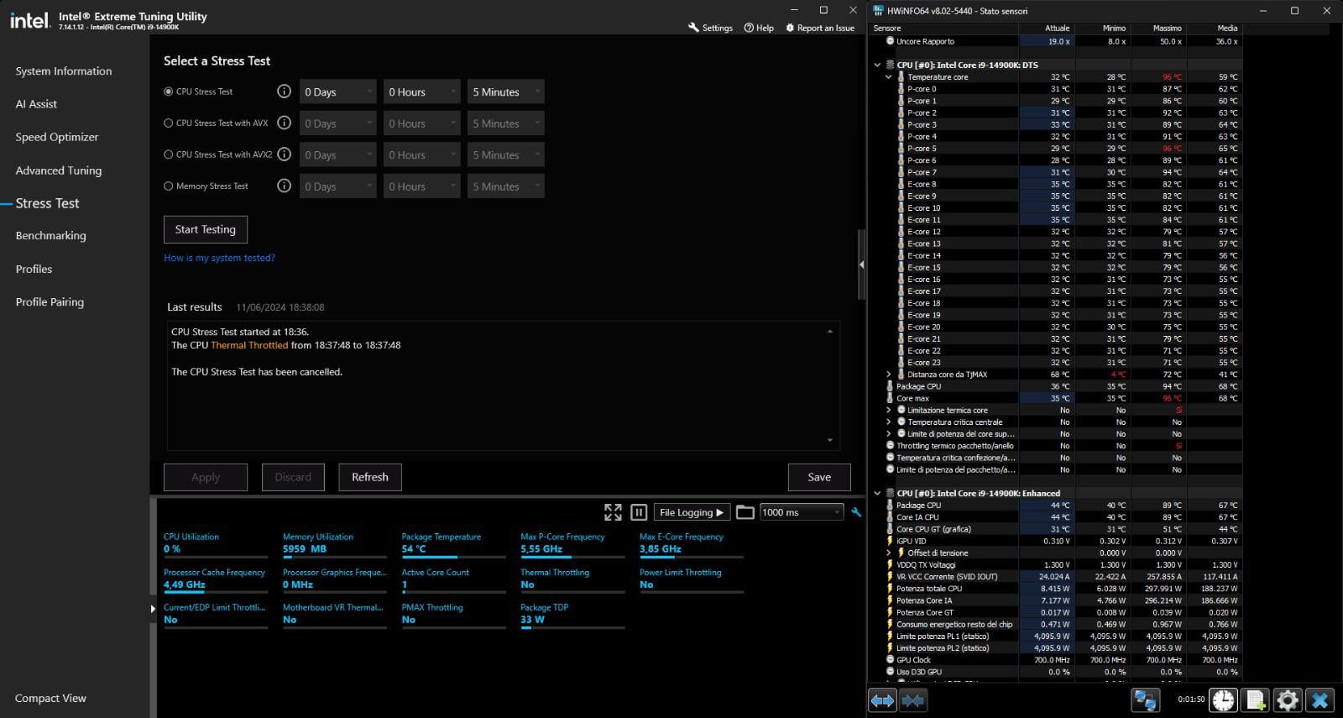The width and height of the screenshot is (1343, 718).
Task: Open the Benchmarking section
Action: point(51,236)
